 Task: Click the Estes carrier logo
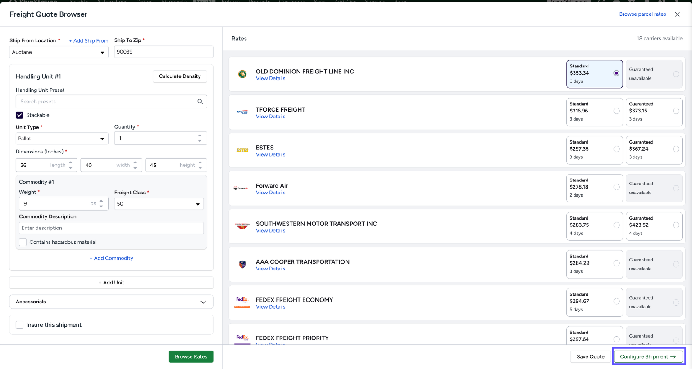242,150
